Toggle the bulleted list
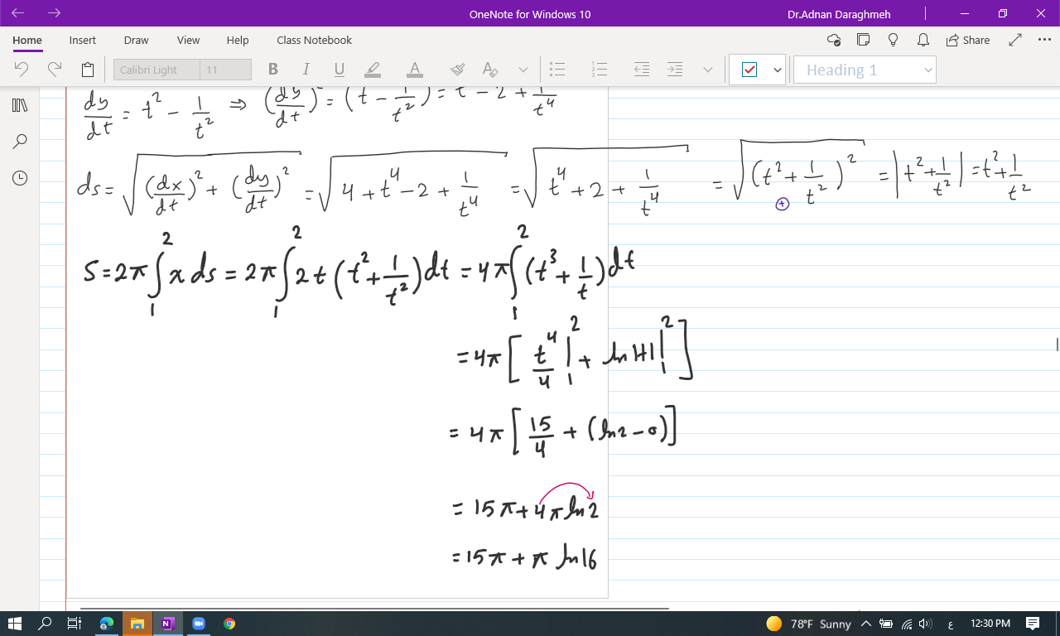Screen dimensions: 1060x636 pyautogui.click(x=557, y=70)
